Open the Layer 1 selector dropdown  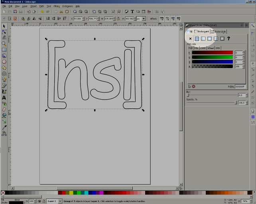(x=54, y=202)
